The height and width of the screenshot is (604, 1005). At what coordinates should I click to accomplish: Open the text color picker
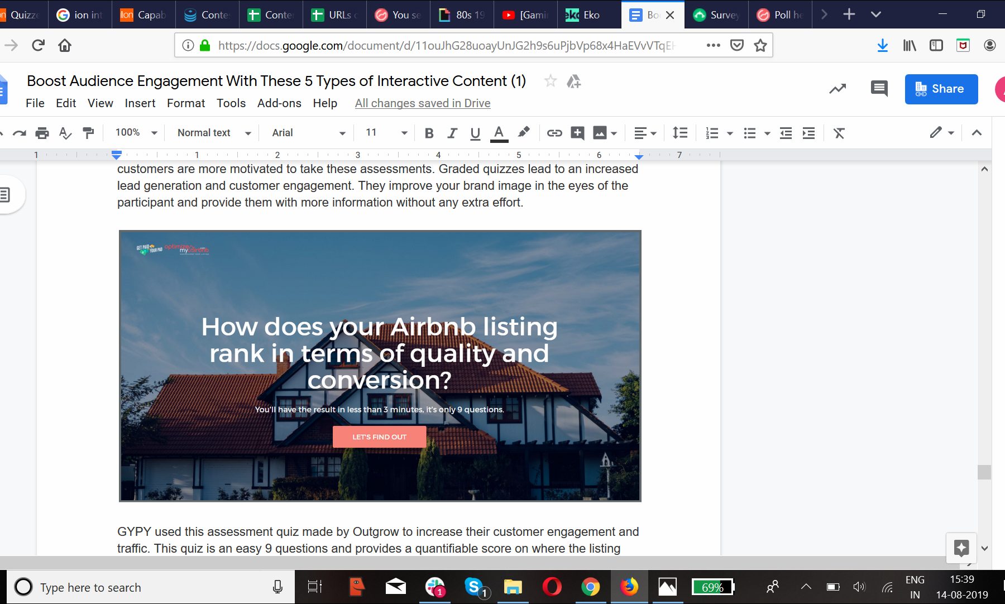coord(499,133)
